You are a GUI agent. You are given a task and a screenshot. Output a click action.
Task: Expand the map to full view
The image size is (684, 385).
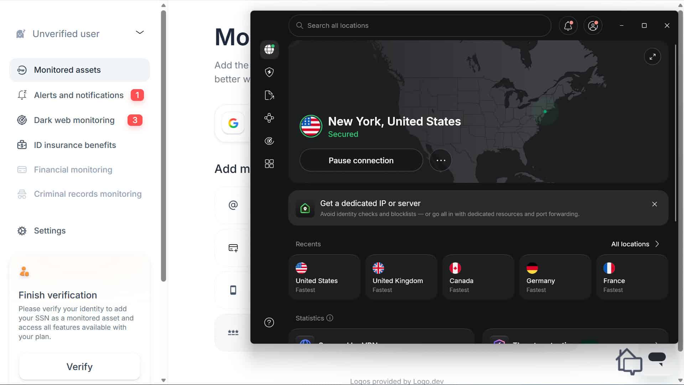[x=652, y=56]
